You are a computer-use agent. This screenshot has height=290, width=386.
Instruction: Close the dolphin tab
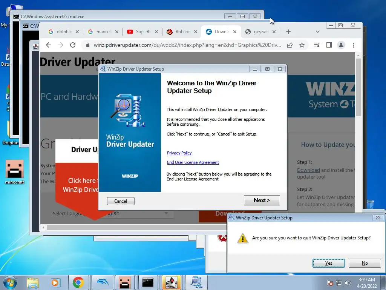click(77, 32)
